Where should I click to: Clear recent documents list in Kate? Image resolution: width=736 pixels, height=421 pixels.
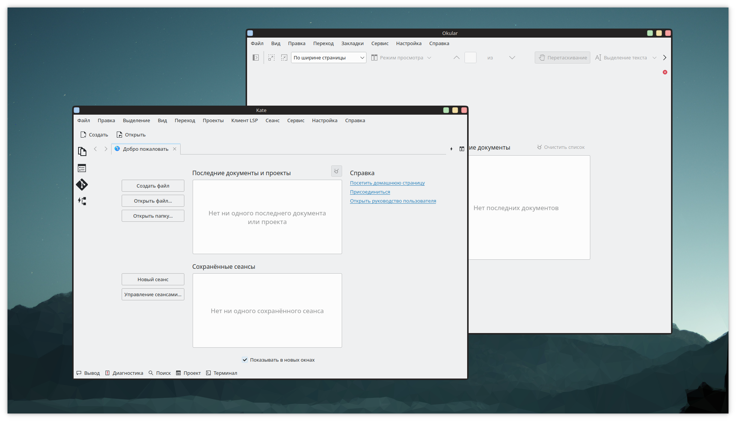336,171
